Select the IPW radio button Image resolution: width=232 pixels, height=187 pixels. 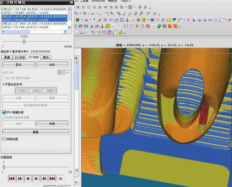[x=17, y=91]
